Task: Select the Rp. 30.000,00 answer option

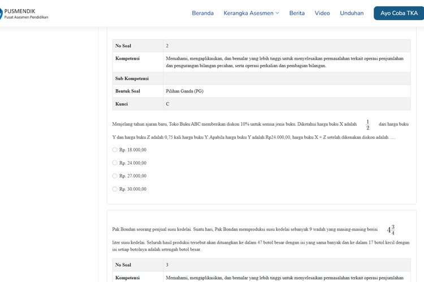Action: 115,189
